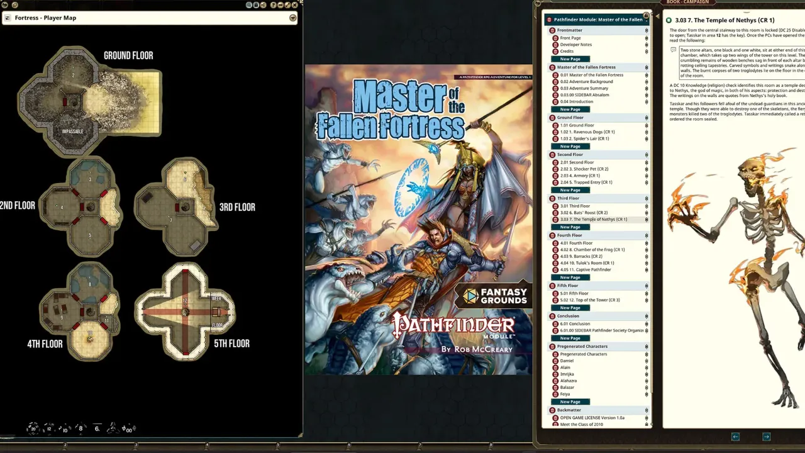Open 6.01 Conclusion page
Image resolution: width=805 pixels, height=453 pixels.
pos(575,324)
